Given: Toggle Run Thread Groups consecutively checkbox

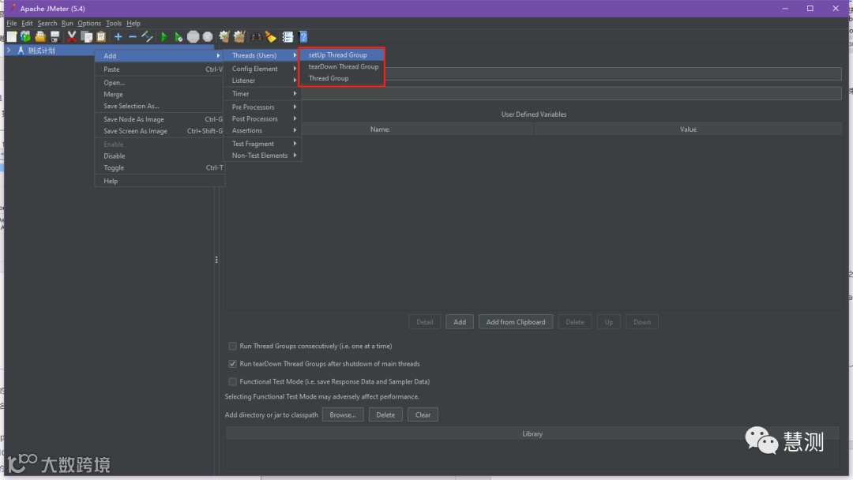Looking at the screenshot, I should tap(232, 347).
